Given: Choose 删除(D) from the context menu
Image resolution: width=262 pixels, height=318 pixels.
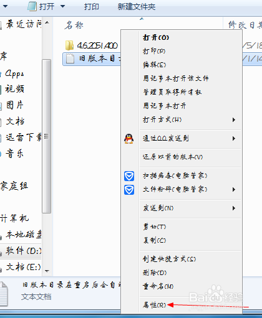Looking at the screenshot, I should point(155,273).
